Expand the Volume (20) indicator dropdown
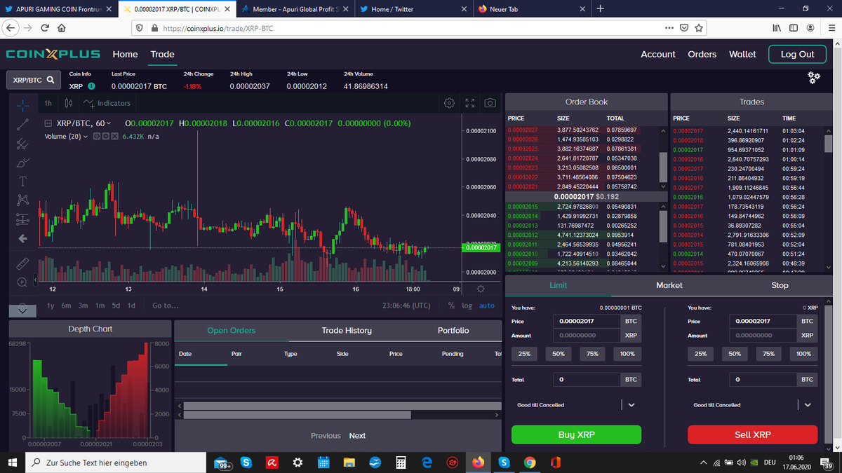Viewport: 842px width, 473px height. coord(86,136)
